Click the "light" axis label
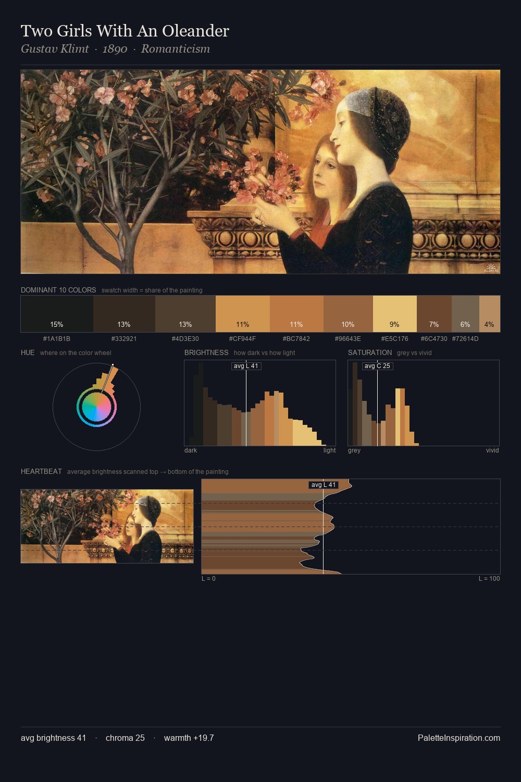521x782 pixels. [329, 450]
